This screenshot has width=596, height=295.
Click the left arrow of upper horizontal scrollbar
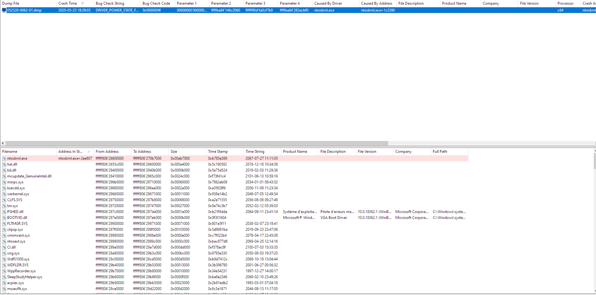coord(2,143)
